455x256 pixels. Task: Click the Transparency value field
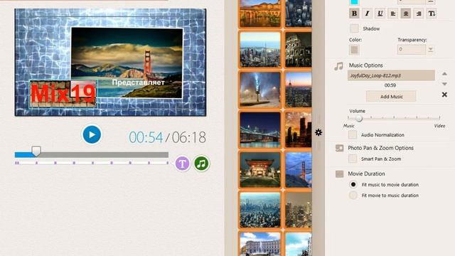[412, 50]
